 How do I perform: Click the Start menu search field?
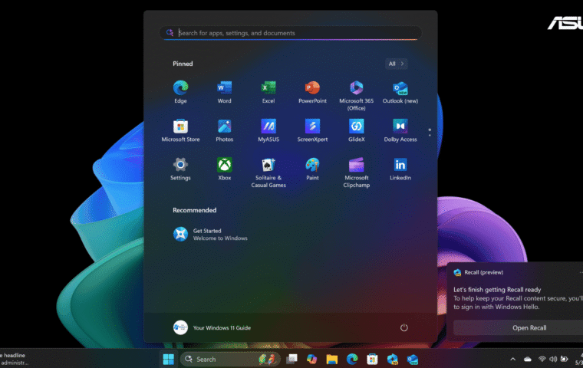pos(291,33)
